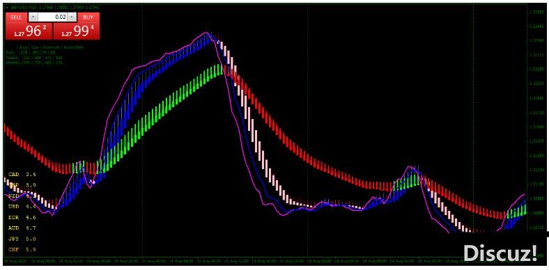549x270 pixels.
Task: Increase lot volume with up arrow
Action: click(72, 17)
